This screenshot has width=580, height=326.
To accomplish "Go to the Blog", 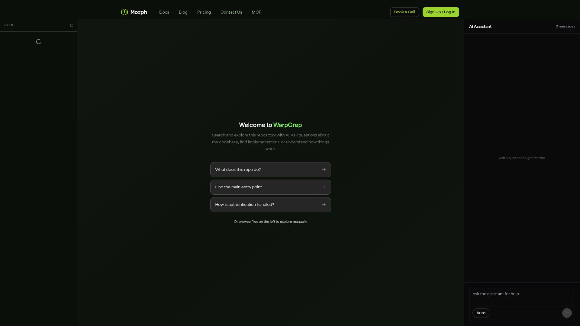I will (x=183, y=12).
